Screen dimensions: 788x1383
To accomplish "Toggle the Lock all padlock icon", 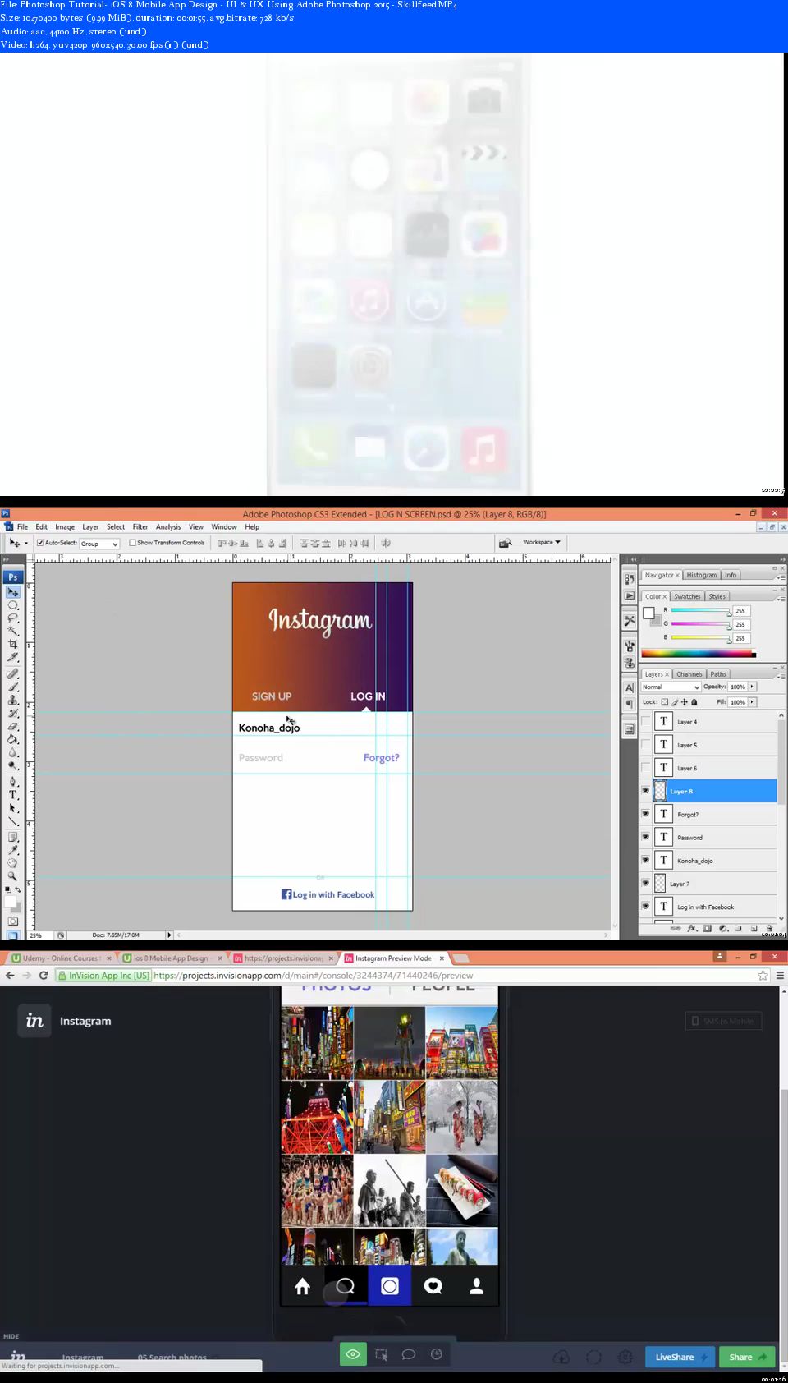I will click(694, 702).
